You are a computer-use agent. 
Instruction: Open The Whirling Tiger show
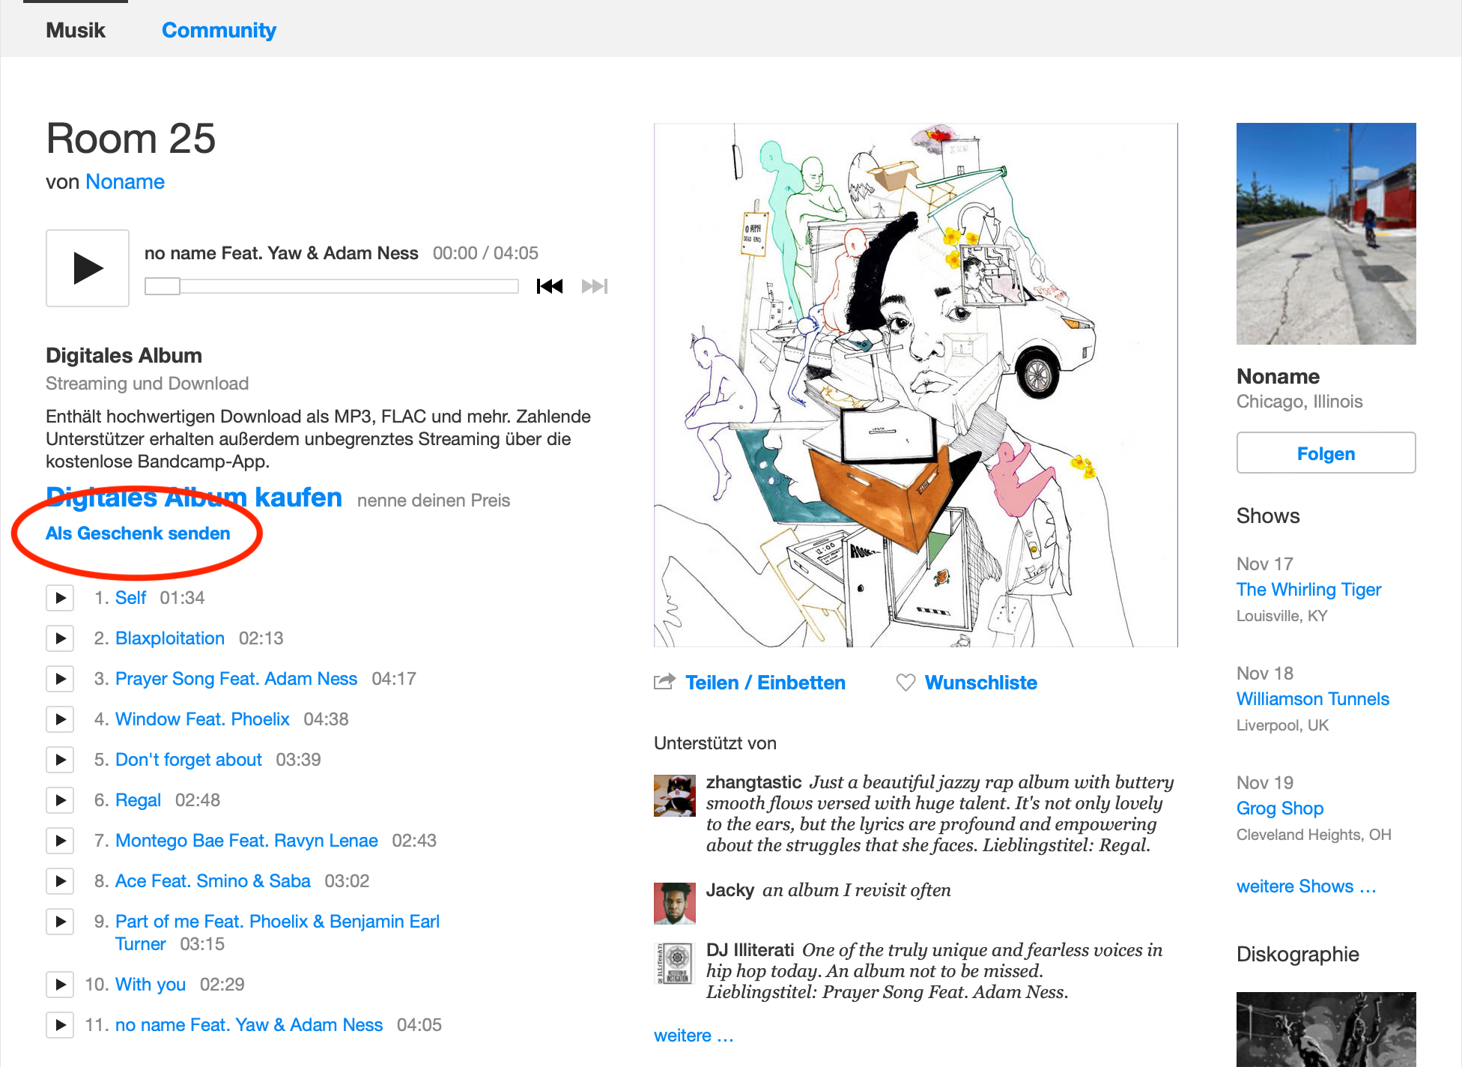pyautogui.click(x=1308, y=590)
